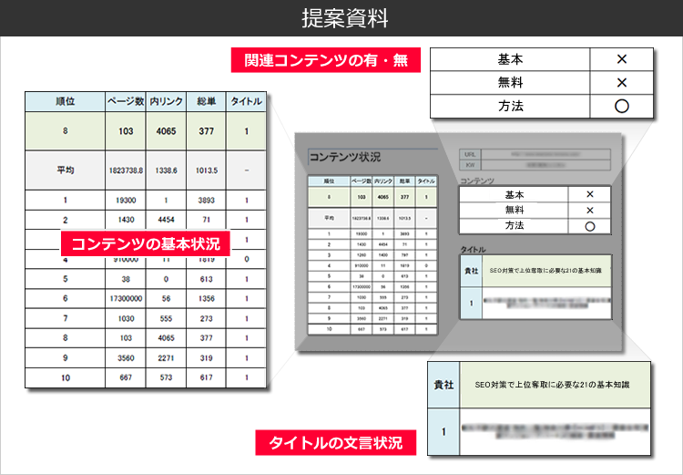Select the 関連コンテンツの有・無 red label
Screen dimensions: 683x475
[x=326, y=60]
